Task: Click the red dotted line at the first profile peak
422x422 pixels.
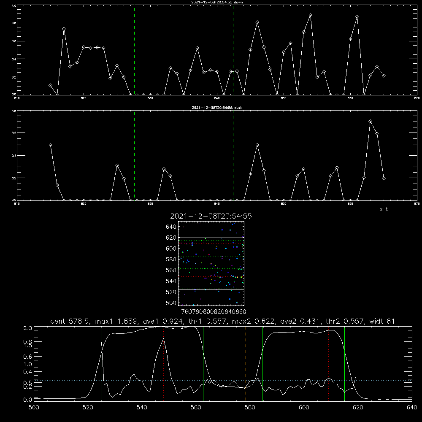Action: coord(164,363)
